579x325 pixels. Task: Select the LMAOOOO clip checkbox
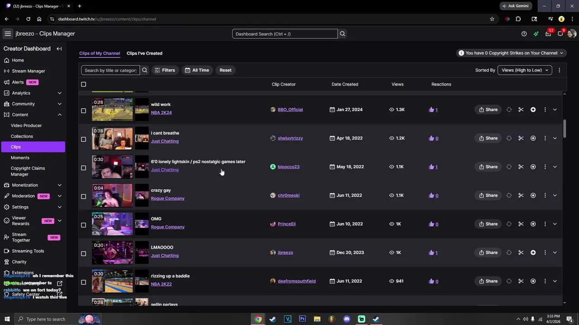pos(83,254)
